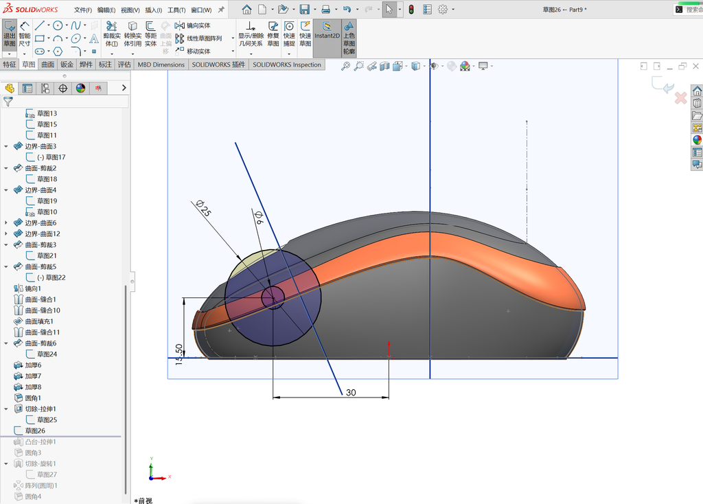Viewport: 703px width, 504px height.
Task: Confirm sketch with corner exit-sketch icon
Action: coord(662,84)
